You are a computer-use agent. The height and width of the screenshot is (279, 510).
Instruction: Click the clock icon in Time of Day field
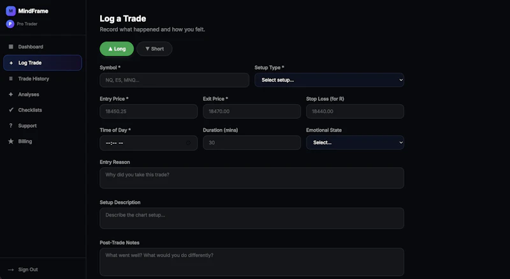point(188,143)
